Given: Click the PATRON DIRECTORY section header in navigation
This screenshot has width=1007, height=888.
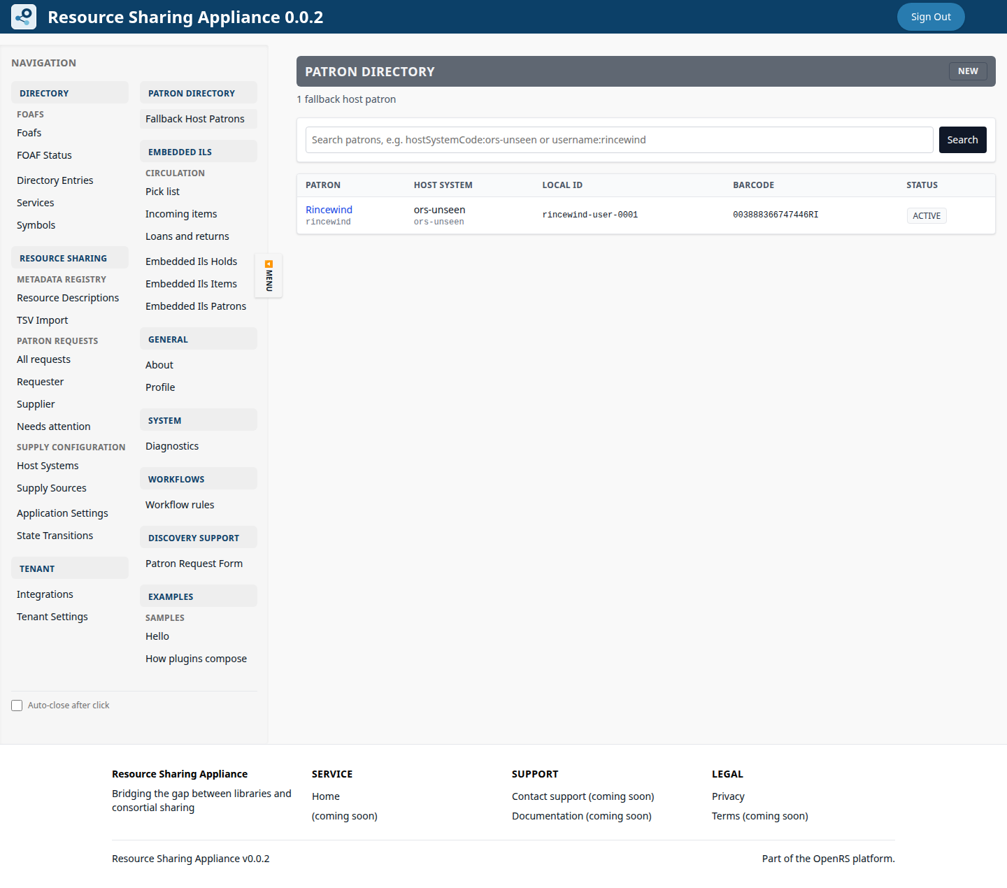Looking at the screenshot, I should (x=199, y=93).
